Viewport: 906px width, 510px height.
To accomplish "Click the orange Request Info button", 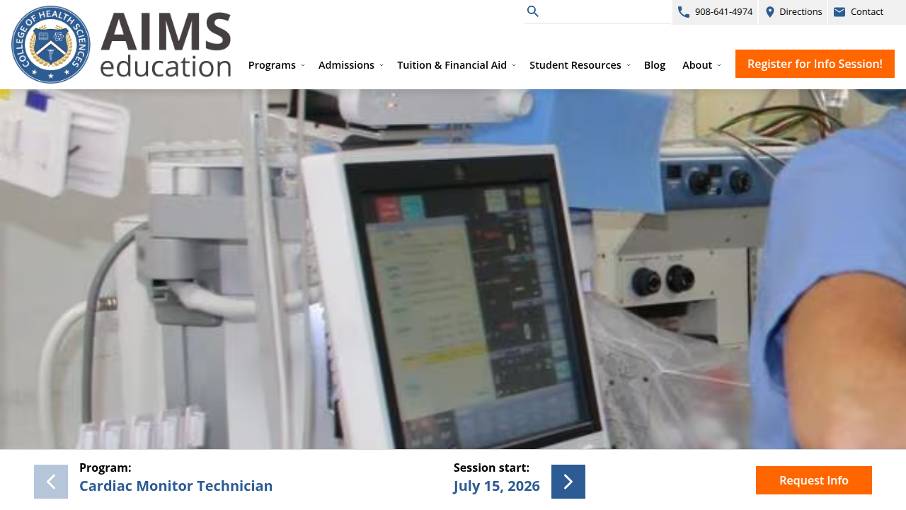I will [x=814, y=480].
